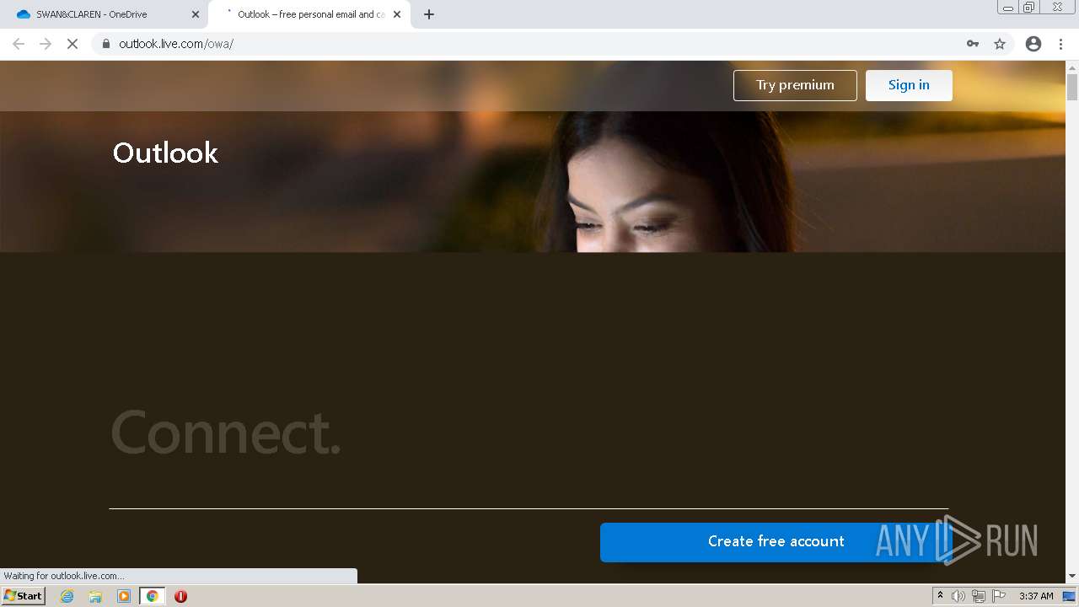This screenshot has width=1079, height=607.
Task: Go back to previous page
Action: click(x=19, y=44)
